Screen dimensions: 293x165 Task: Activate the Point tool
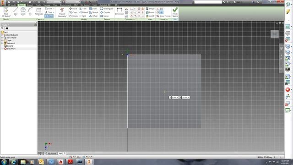point(49,16)
